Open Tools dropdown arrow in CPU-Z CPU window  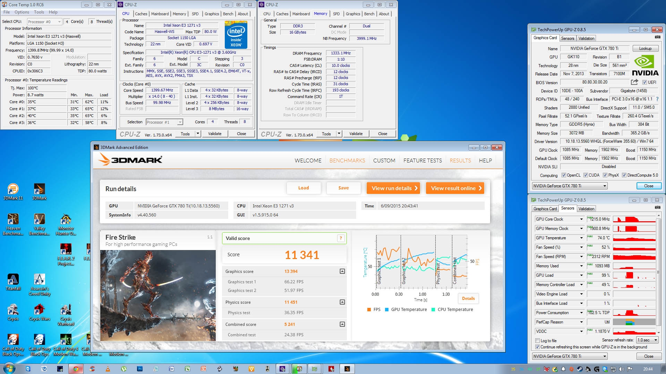198,134
